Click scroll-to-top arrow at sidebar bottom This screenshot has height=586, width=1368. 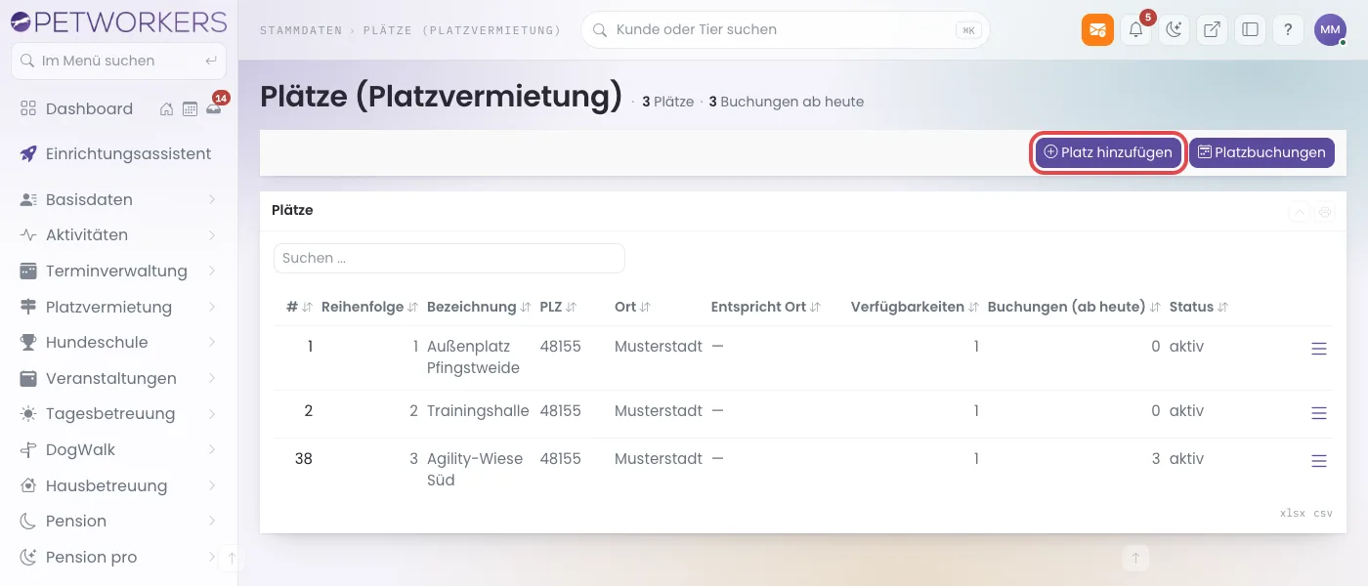coord(232,559)
